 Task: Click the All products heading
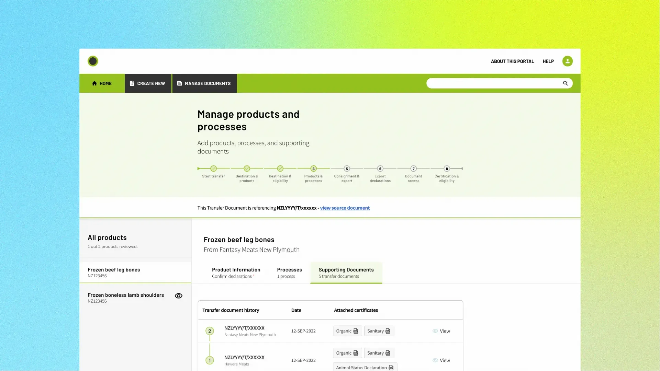pyautogui.click(x=107, y=237)
